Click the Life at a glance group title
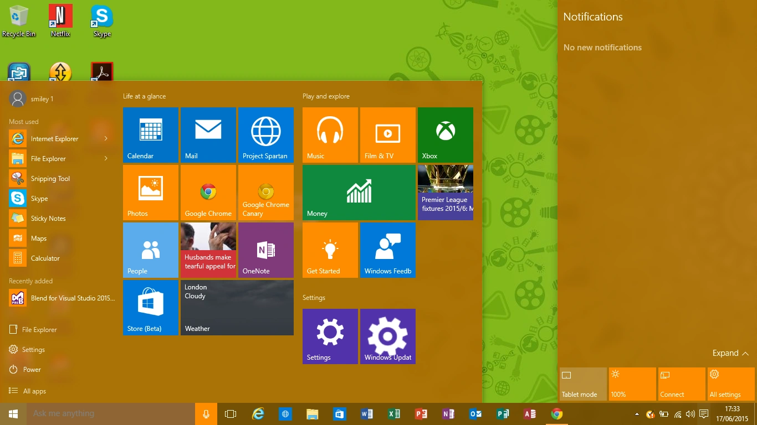Image resolution: width=757 pixels, height=425 pixels. 145,96
